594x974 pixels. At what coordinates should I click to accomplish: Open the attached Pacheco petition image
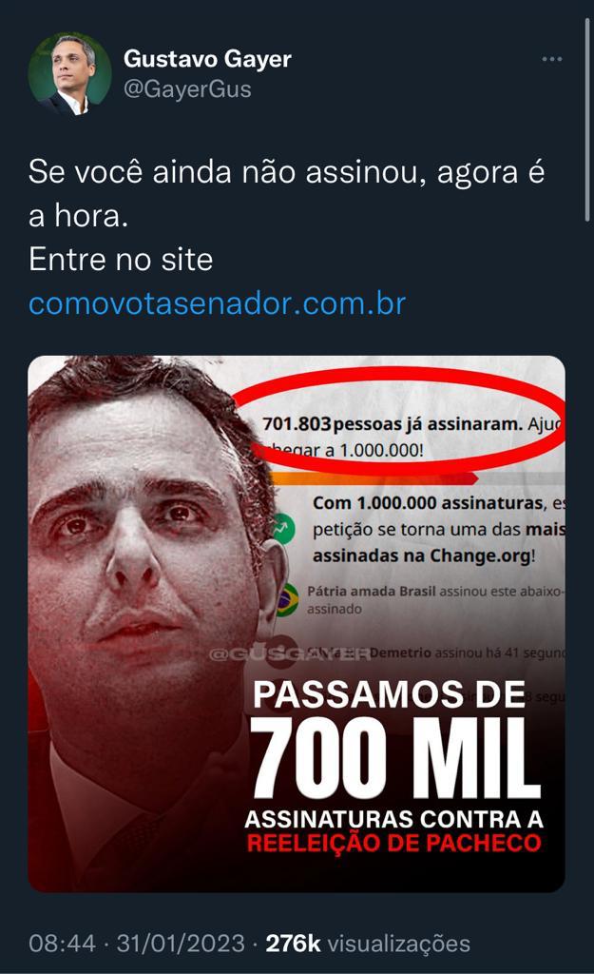click(x=297, y=624)
